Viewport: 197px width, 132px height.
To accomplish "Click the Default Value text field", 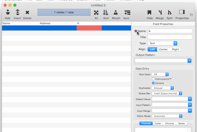I will 170,99.
